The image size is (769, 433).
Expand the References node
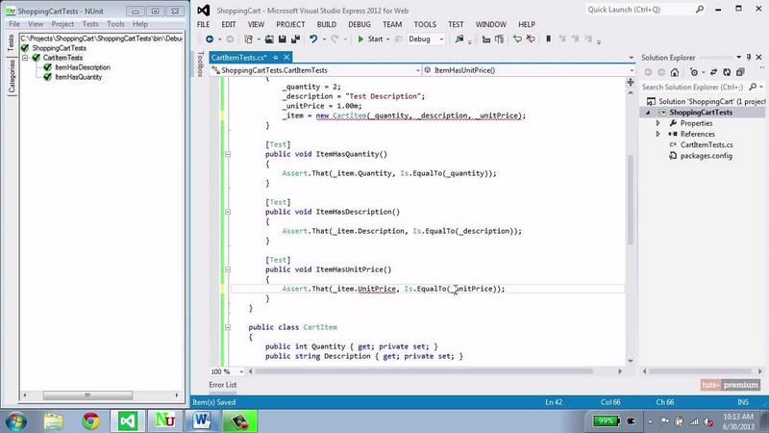(658, 134)
